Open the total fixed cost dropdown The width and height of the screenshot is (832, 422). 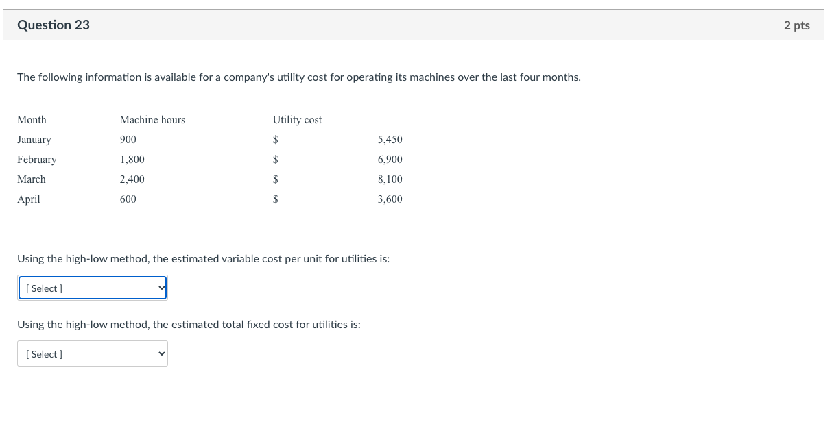click(x=92, y=353)
